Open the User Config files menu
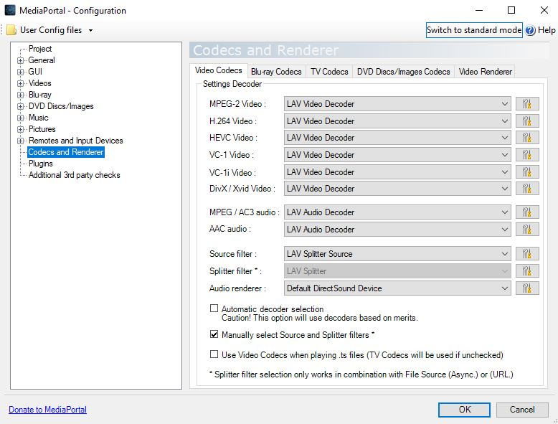The height and width of the screenshot is (424, 558). coord(50,30)
